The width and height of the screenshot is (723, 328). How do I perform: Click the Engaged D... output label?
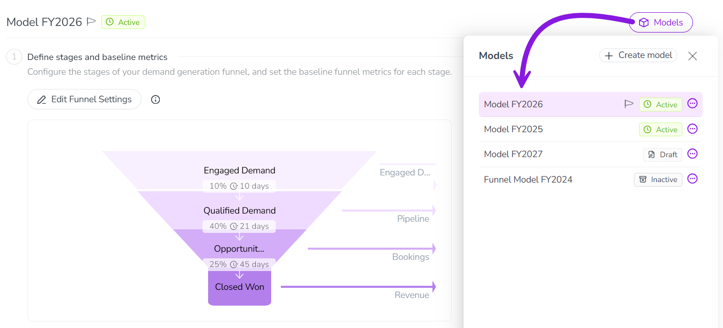click(405, 172)
